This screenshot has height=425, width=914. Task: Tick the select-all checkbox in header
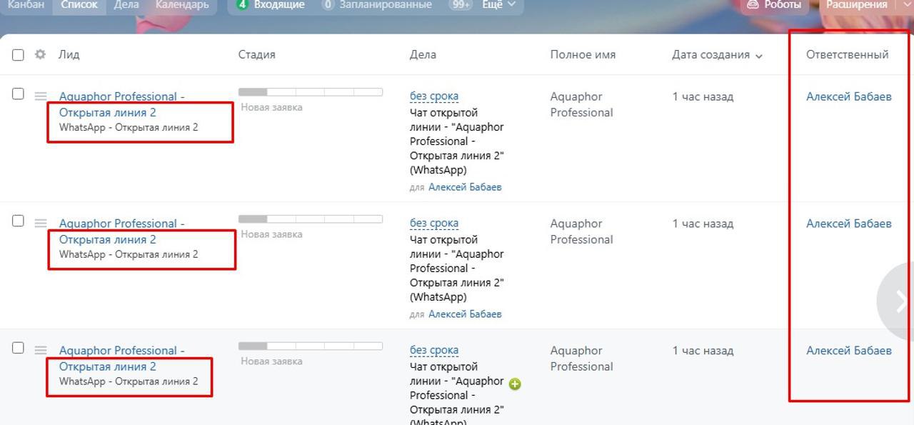[x=18, y=55]
